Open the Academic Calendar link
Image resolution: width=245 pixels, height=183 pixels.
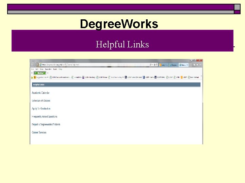(40, 93)
